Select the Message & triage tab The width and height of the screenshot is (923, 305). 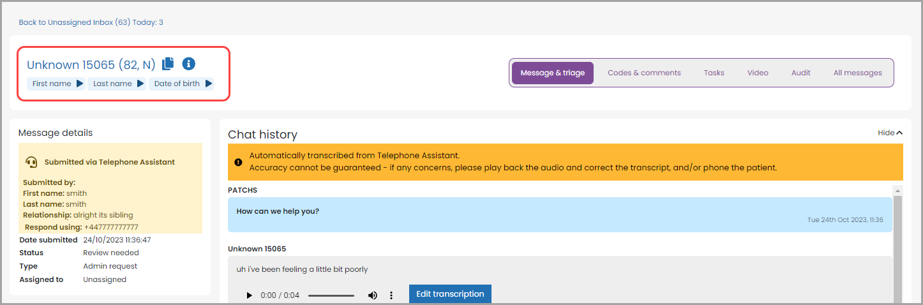pos(552,73)
